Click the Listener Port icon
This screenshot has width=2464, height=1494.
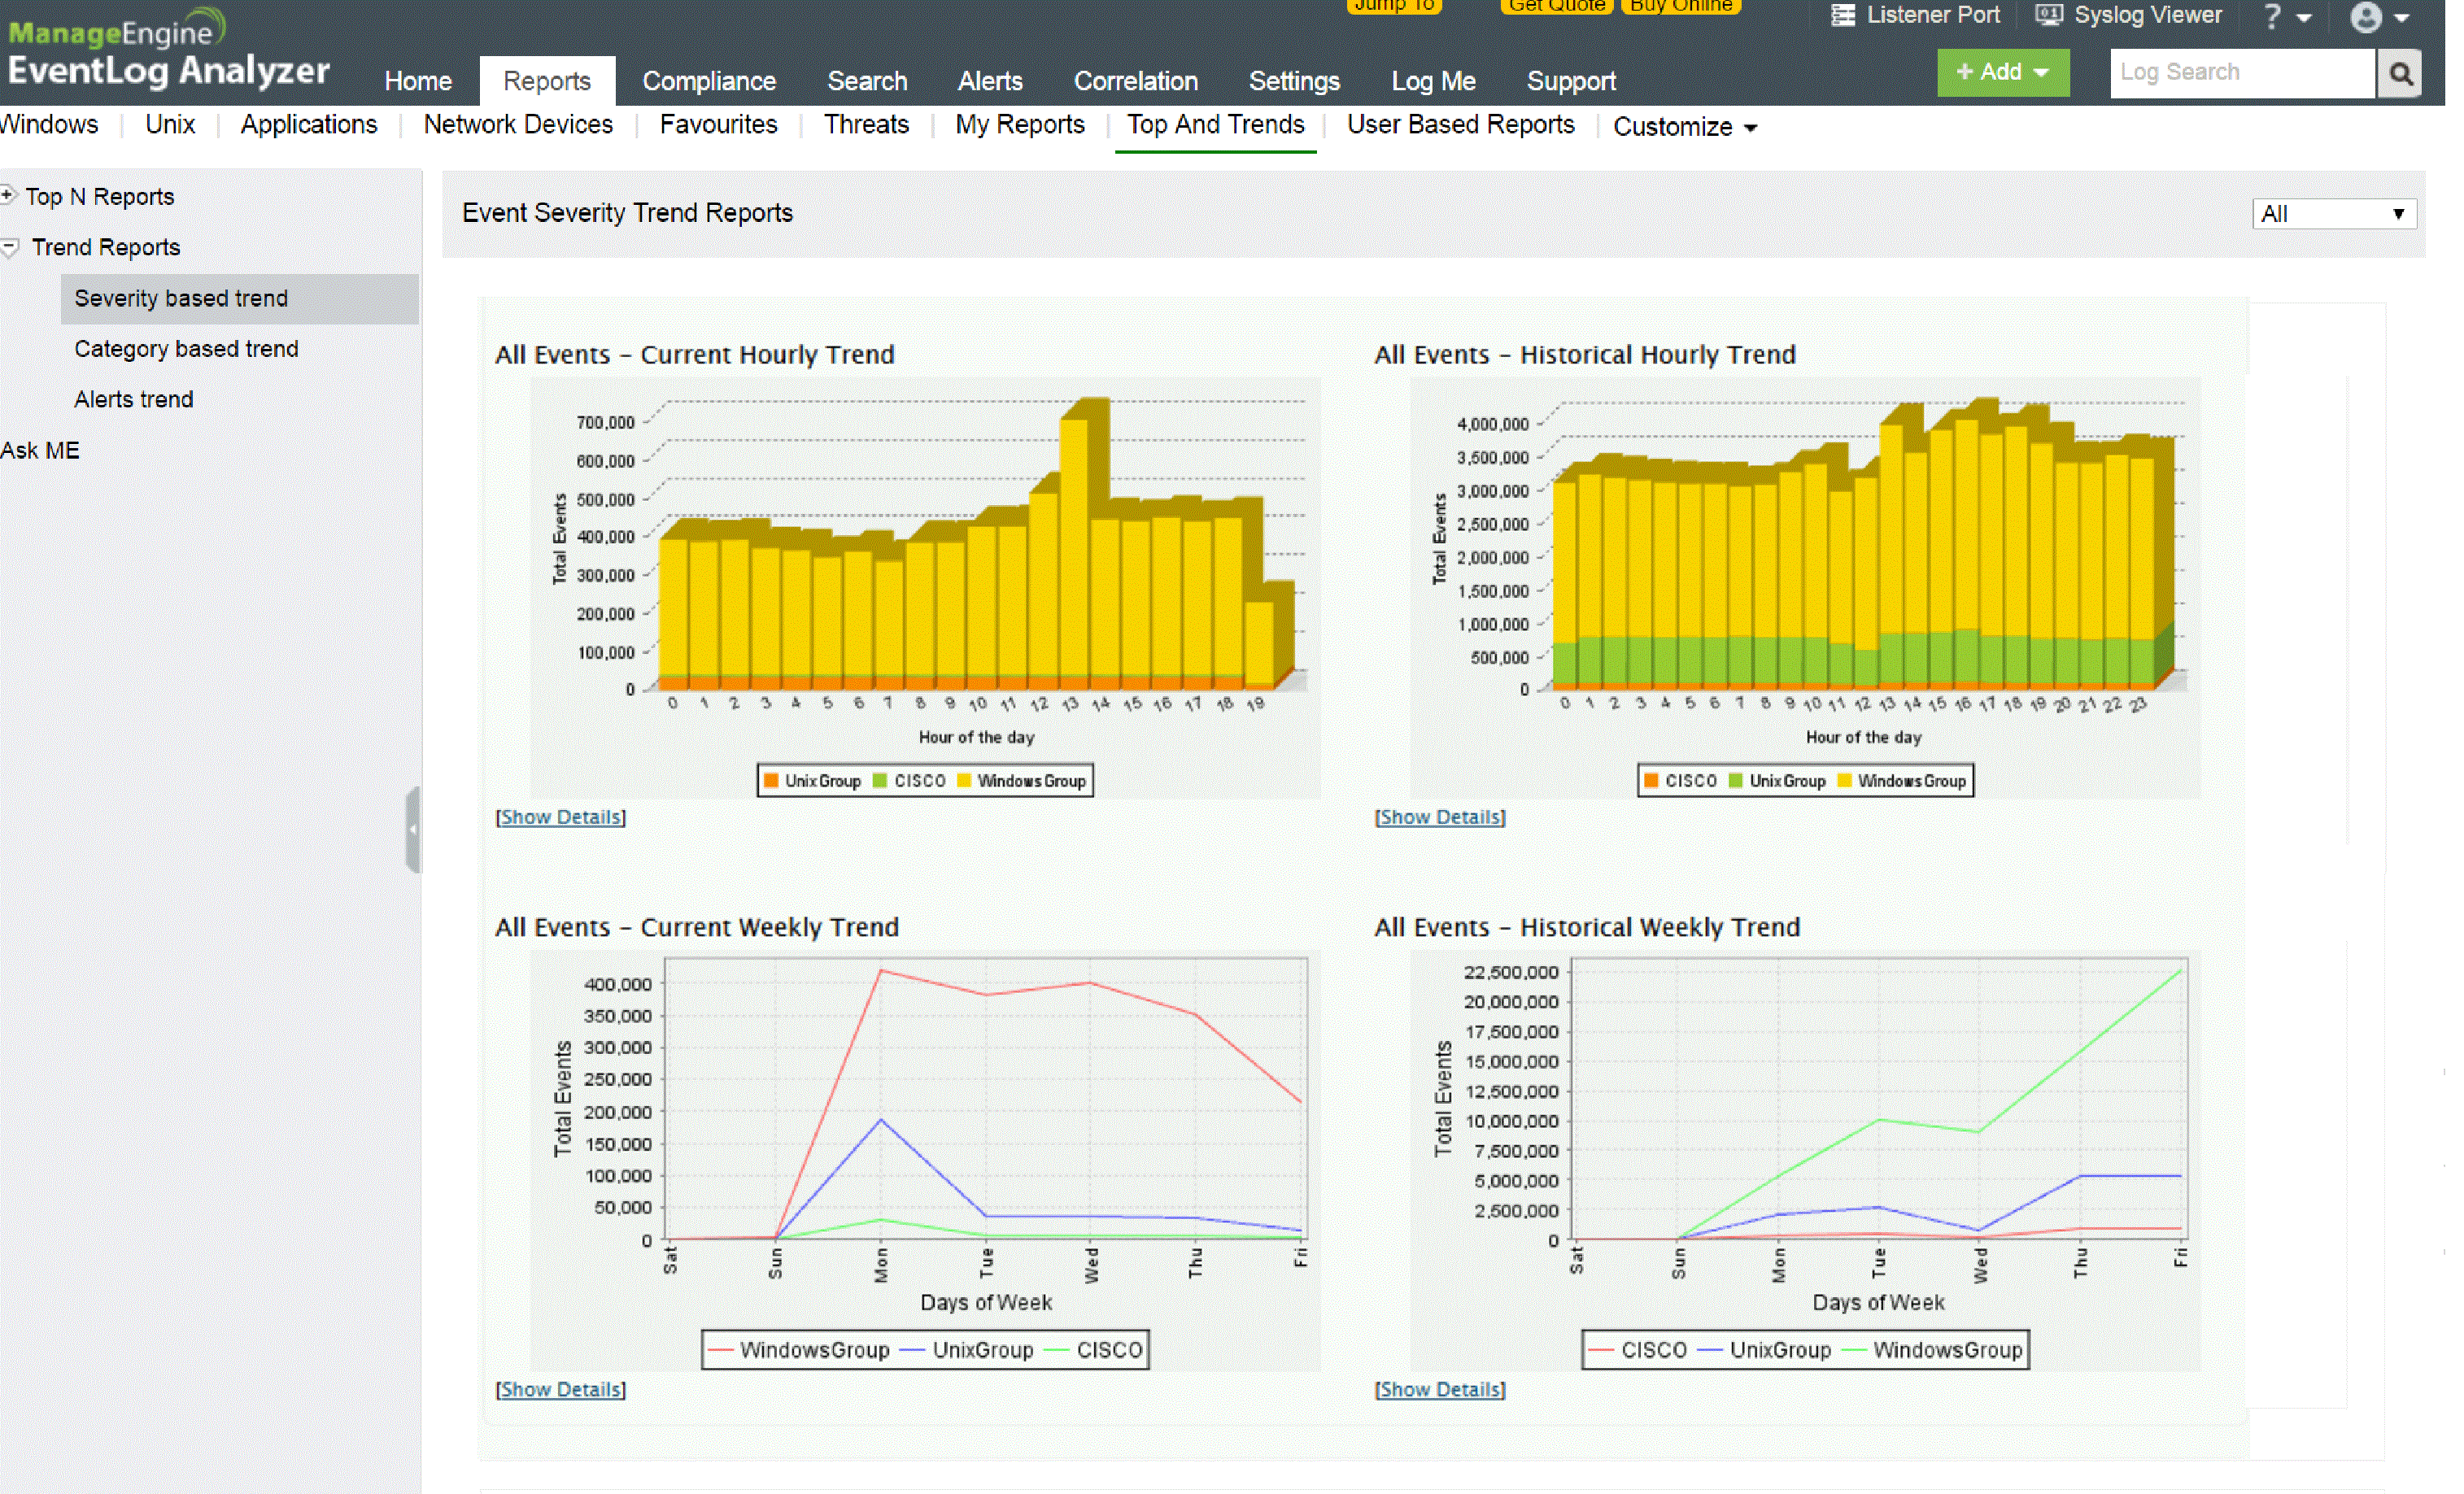[x=1842, y=15]
